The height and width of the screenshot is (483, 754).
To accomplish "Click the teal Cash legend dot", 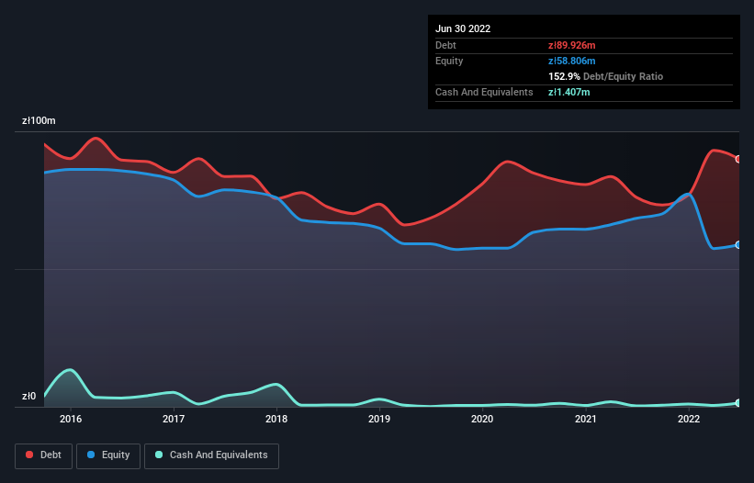I will tap(159, 455).
